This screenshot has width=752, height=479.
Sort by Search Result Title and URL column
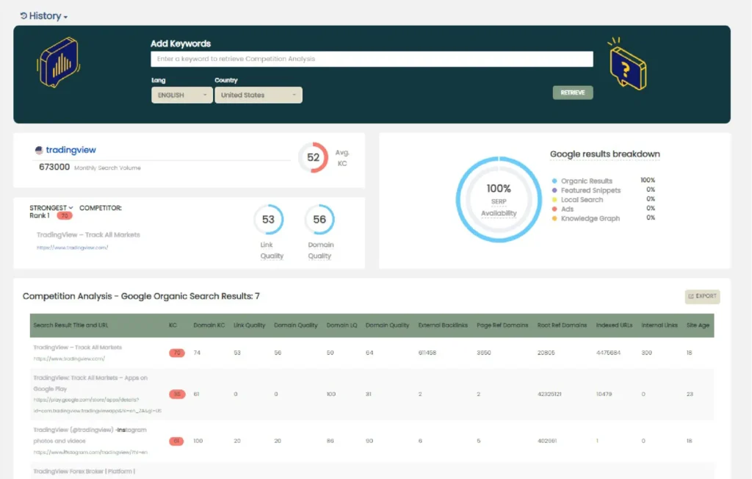(70, 325)
